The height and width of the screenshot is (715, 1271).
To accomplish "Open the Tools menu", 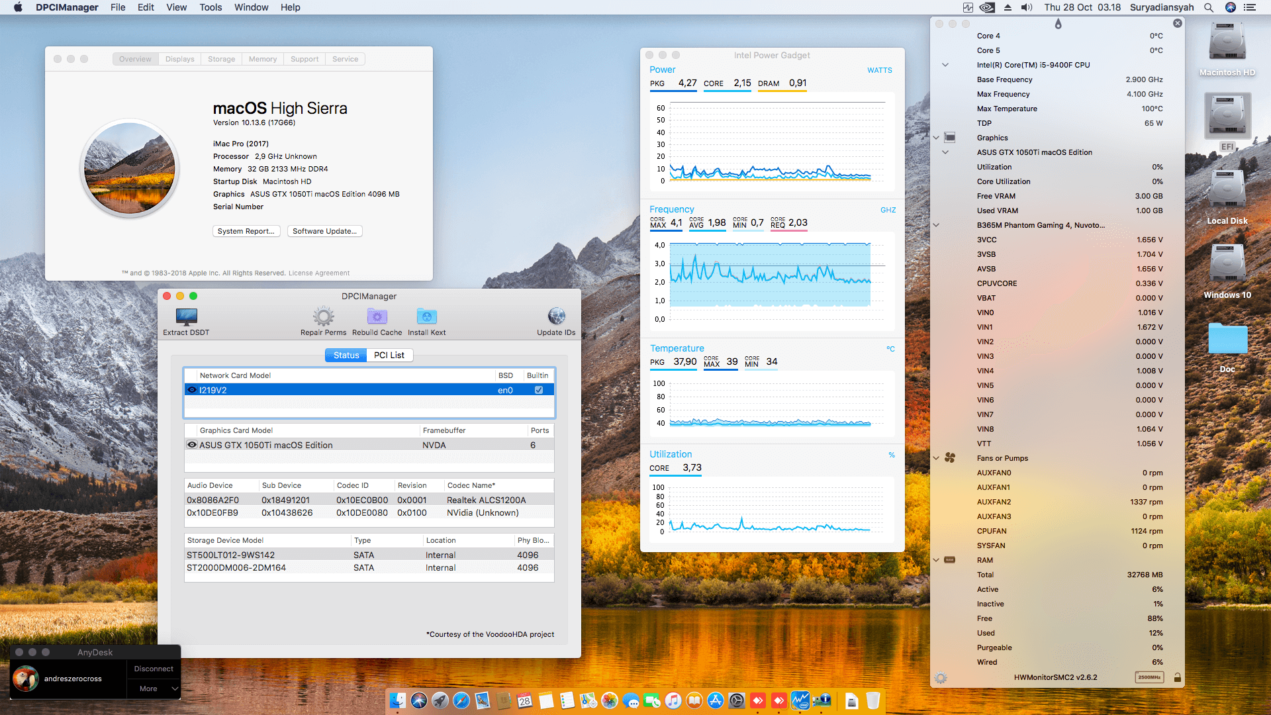I will point(211,7).
